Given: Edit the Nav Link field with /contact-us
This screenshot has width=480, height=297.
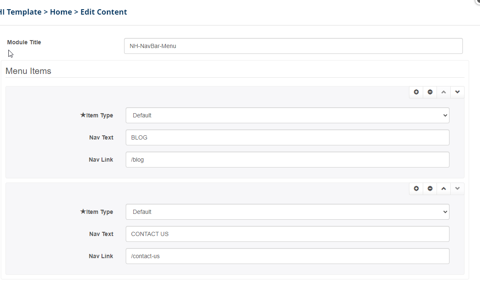Looking at the screenshot, I should pos(287,256).
